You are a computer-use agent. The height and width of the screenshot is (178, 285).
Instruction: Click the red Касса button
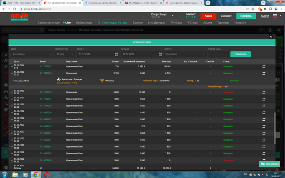(x=208, y=16)
